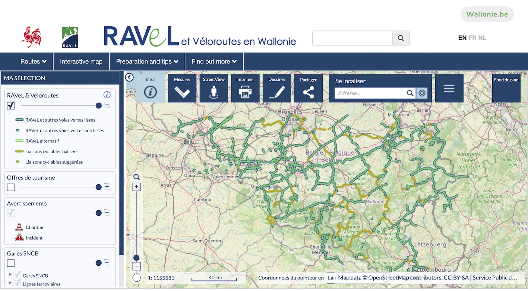Go to the Interactive map page
Image resolution: width=528 pixels, height=291 pixels.
tap(81, 61)
